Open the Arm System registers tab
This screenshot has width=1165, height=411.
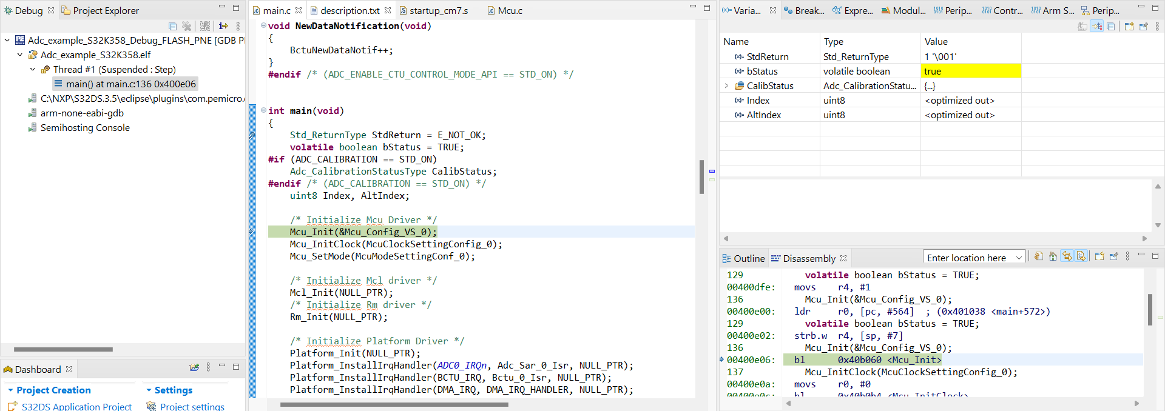(1053, 10)
